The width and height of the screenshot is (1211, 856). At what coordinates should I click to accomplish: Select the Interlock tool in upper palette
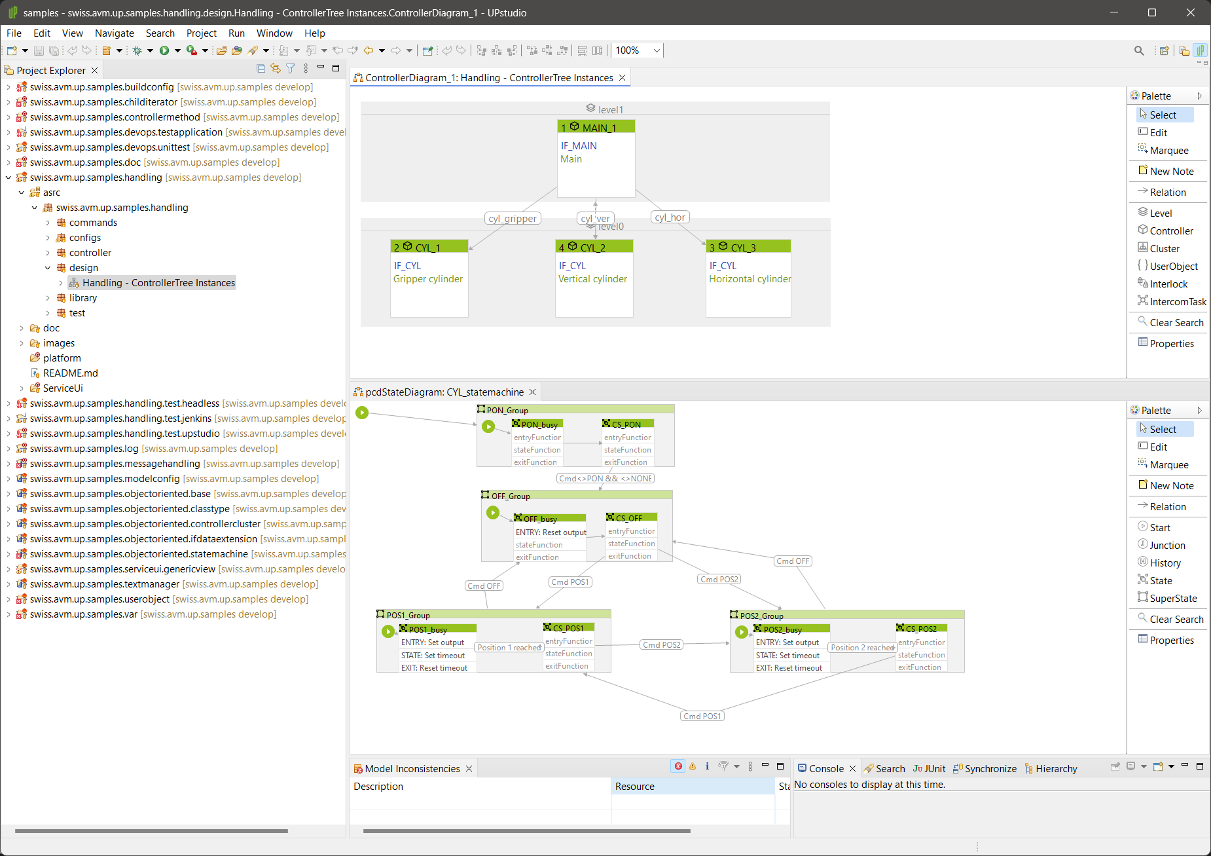[1168, 284]
